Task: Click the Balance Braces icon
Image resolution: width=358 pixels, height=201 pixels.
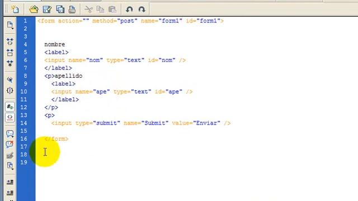Action: [10, 90]
